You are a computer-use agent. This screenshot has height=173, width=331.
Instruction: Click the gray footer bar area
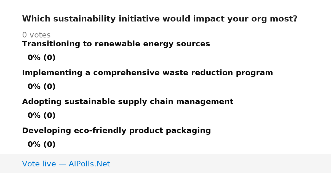tap(165, 163)
